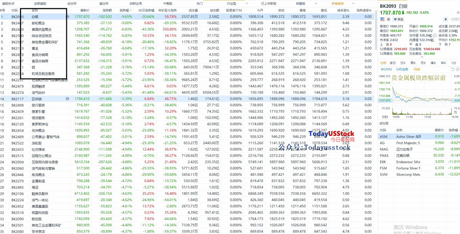Sort by the 股息率TTM column header
The image size is (460, 234).
click(234, 10)
